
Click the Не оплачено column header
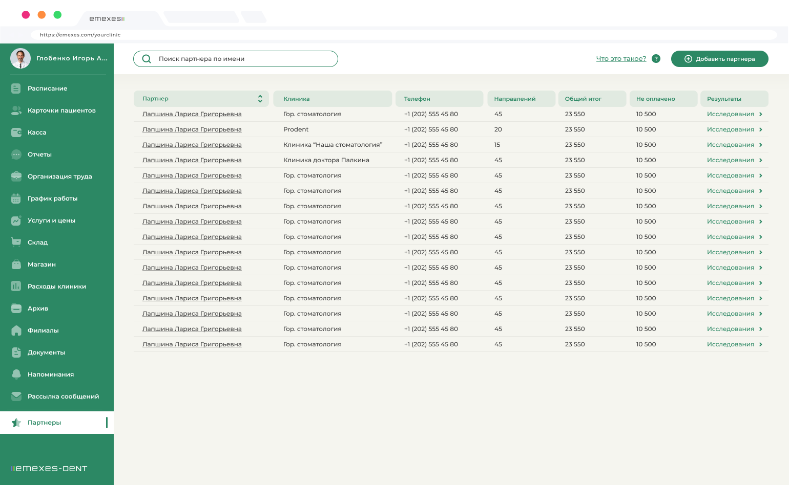tap(663, 99)
